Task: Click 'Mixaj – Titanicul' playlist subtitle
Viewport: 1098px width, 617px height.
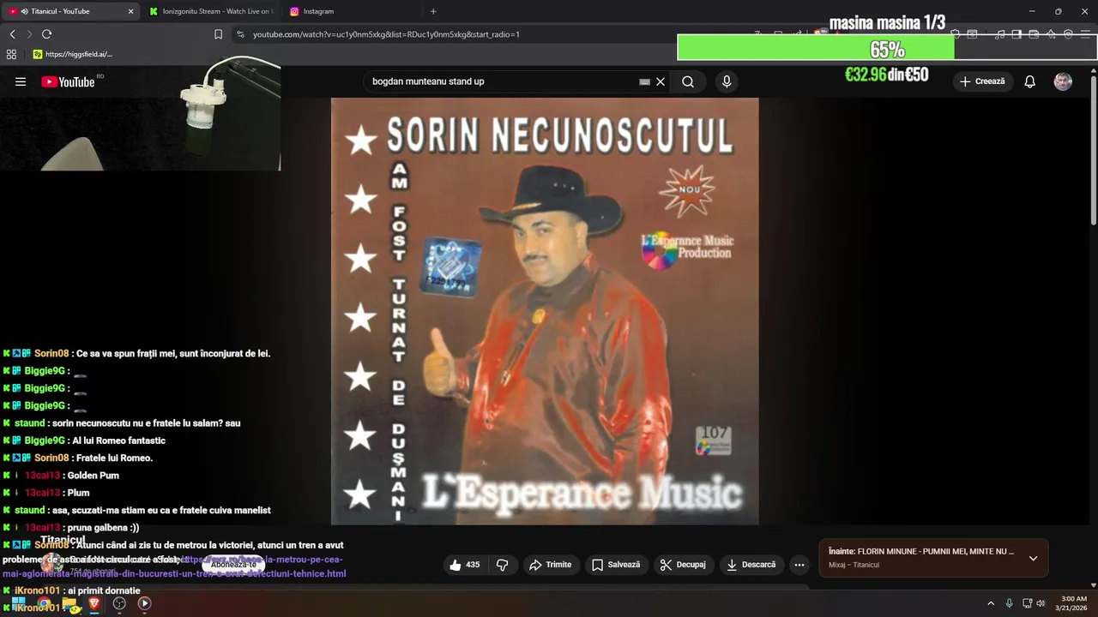Action: pyautogui.click(x=854, y=565)
